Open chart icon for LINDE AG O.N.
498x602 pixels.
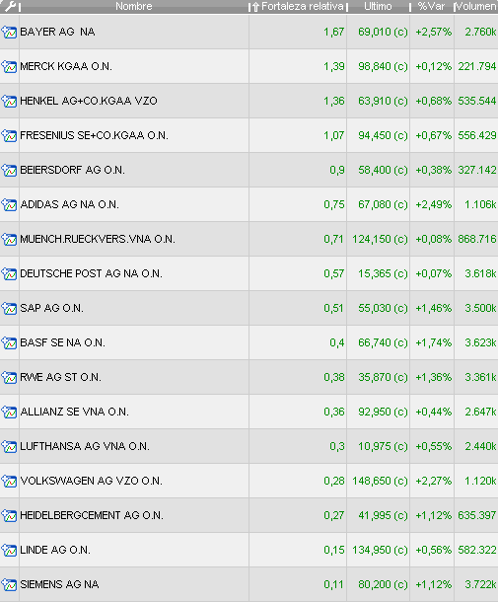tap(9, 551)
